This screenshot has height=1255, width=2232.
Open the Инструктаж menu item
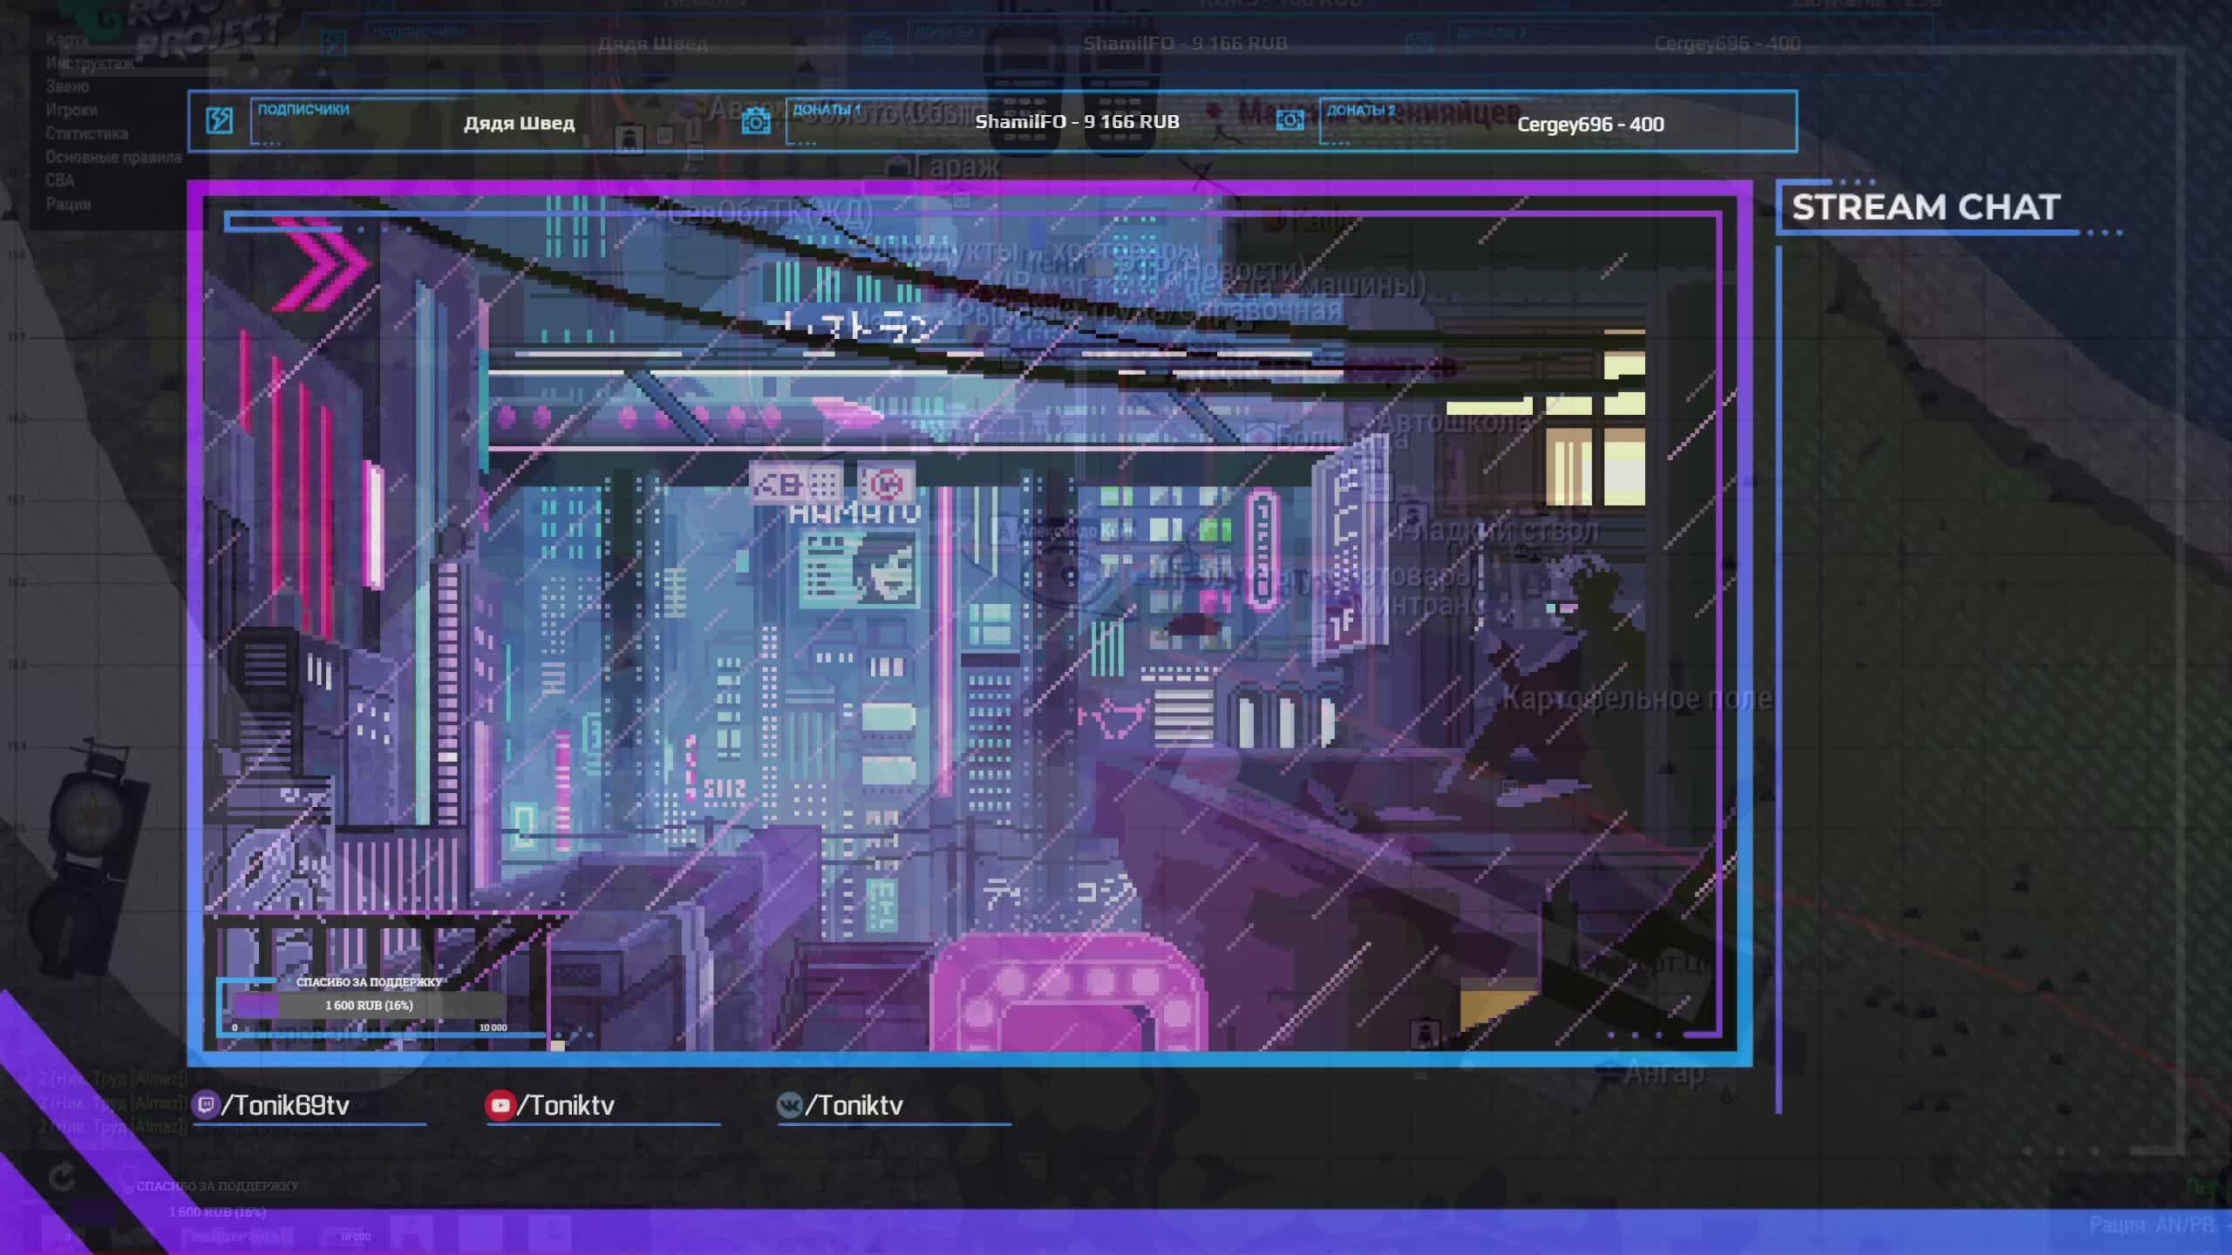click(90, 64)
